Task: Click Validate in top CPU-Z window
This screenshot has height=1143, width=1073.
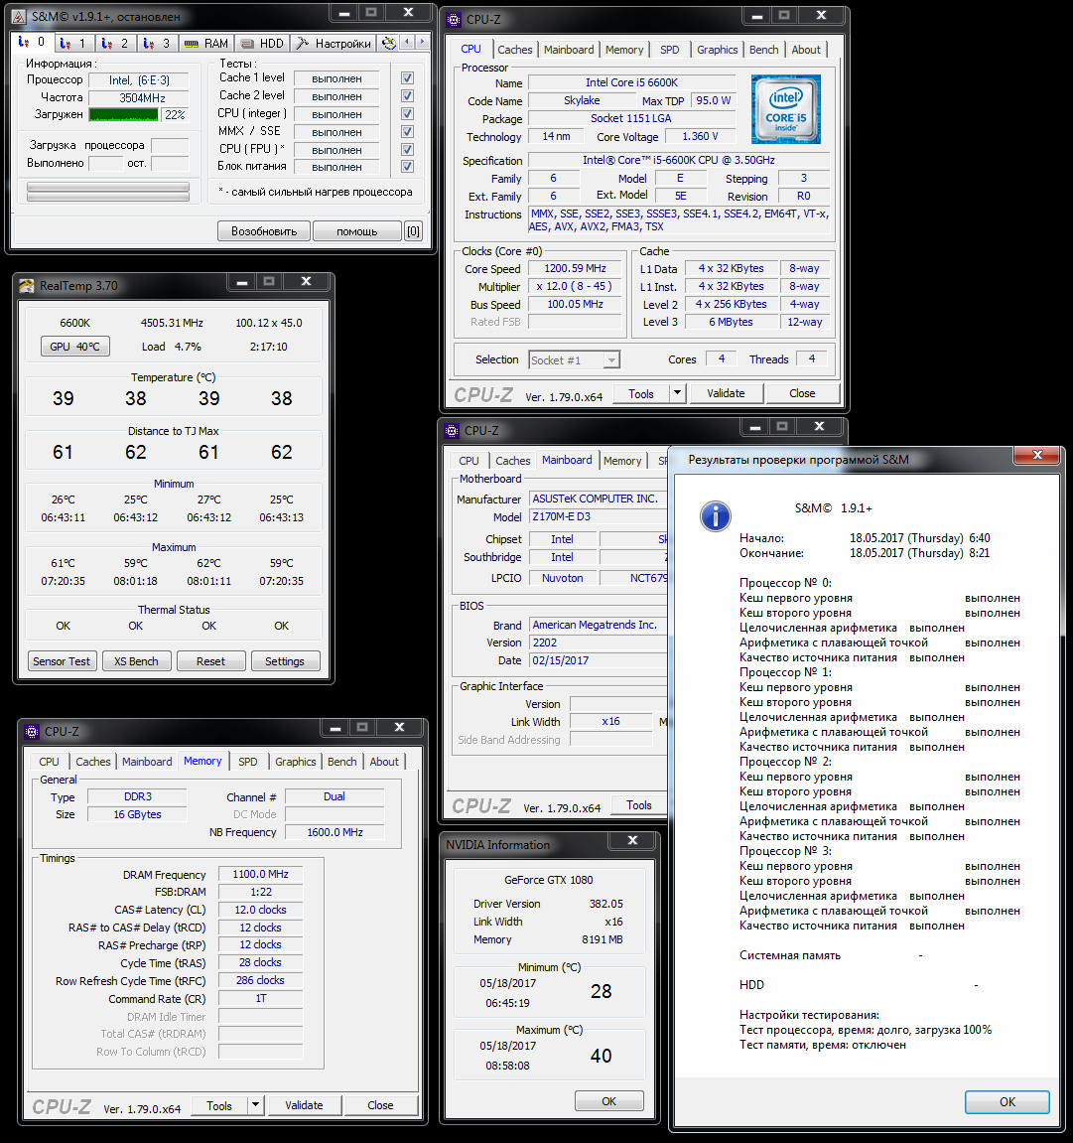Action: point(726,393)
